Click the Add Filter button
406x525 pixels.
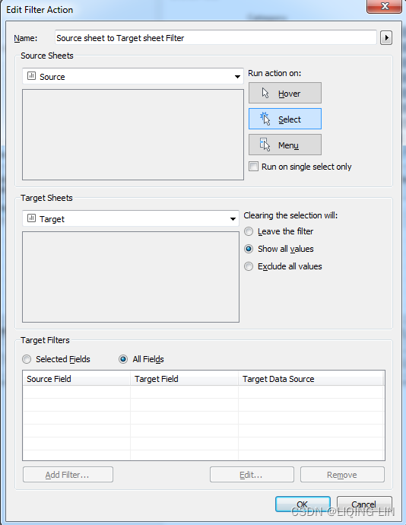pyautogui.click(x=68, y=475)
